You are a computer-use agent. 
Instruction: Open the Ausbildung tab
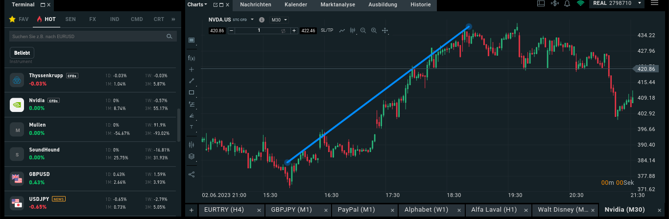point(383,5)
